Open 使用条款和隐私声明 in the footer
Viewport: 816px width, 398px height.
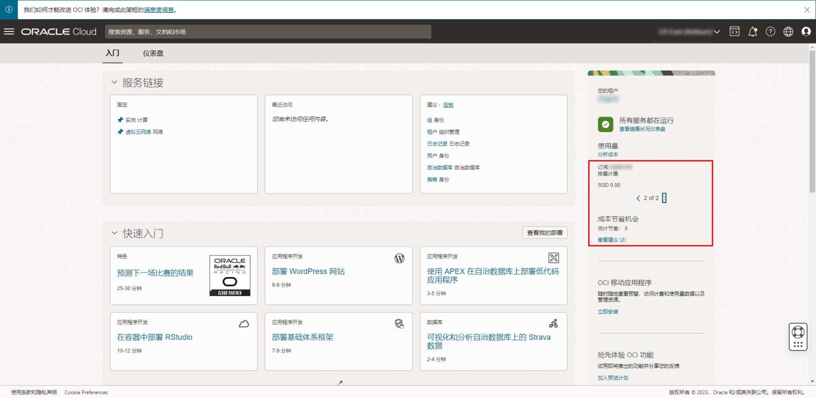(x=34, y=392)
